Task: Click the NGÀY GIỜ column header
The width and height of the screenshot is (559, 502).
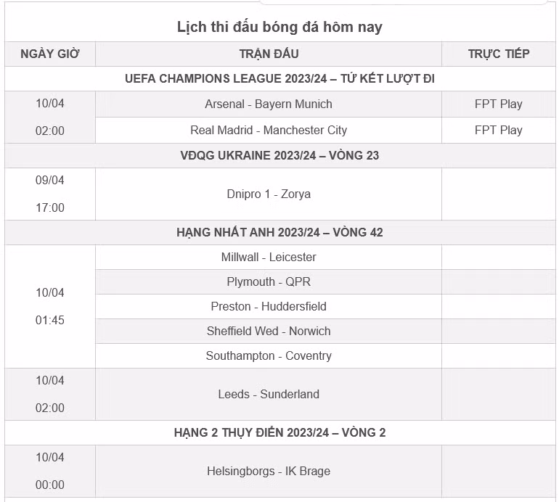Action: point(50,54)
